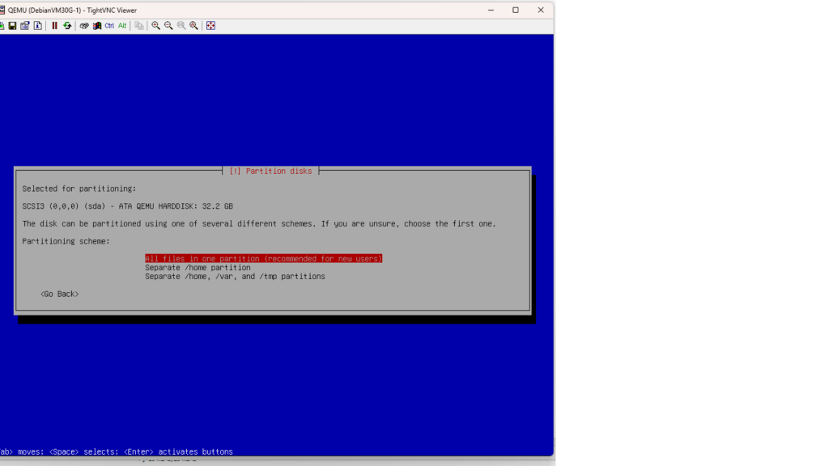This screenshot has height=466, width=829.
Task: Show the connection info icon
Action: (x=38, y=26)
